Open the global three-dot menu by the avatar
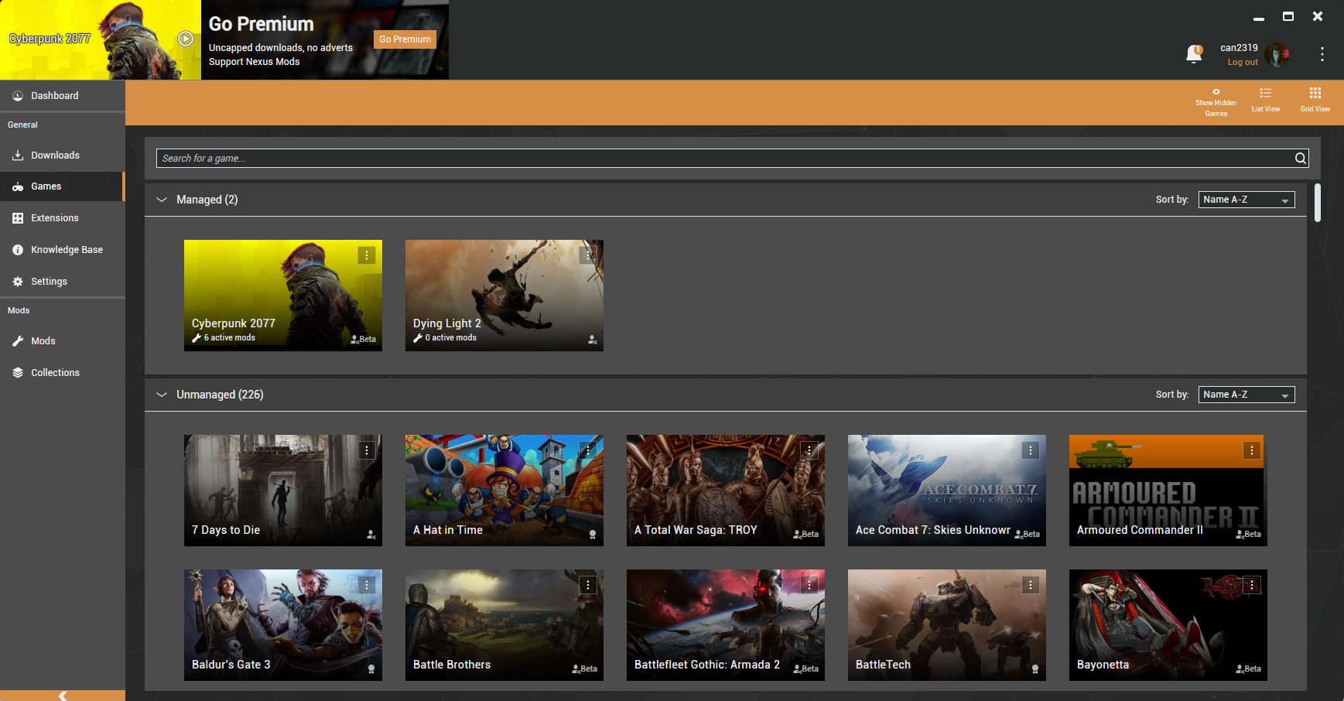Screen dimensions: 1344x701 1322,54
